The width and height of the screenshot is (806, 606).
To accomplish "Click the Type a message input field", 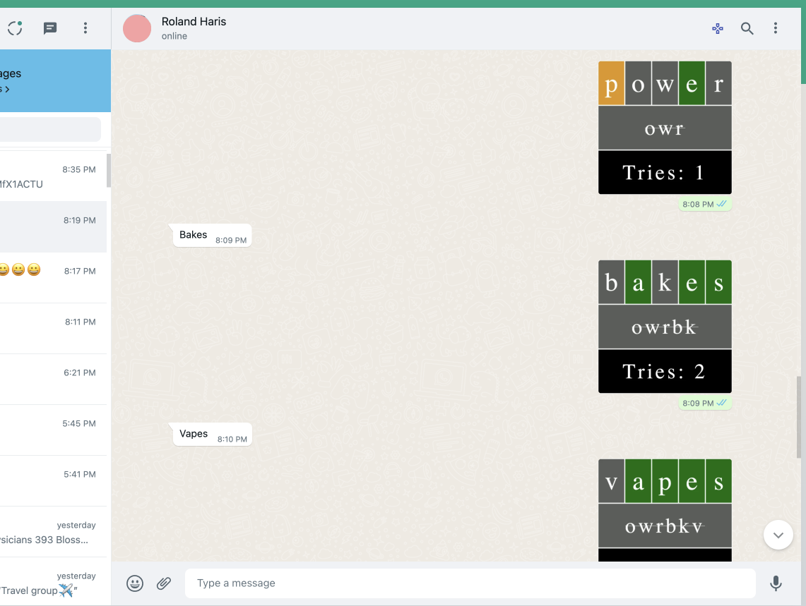I will (470, 583).
